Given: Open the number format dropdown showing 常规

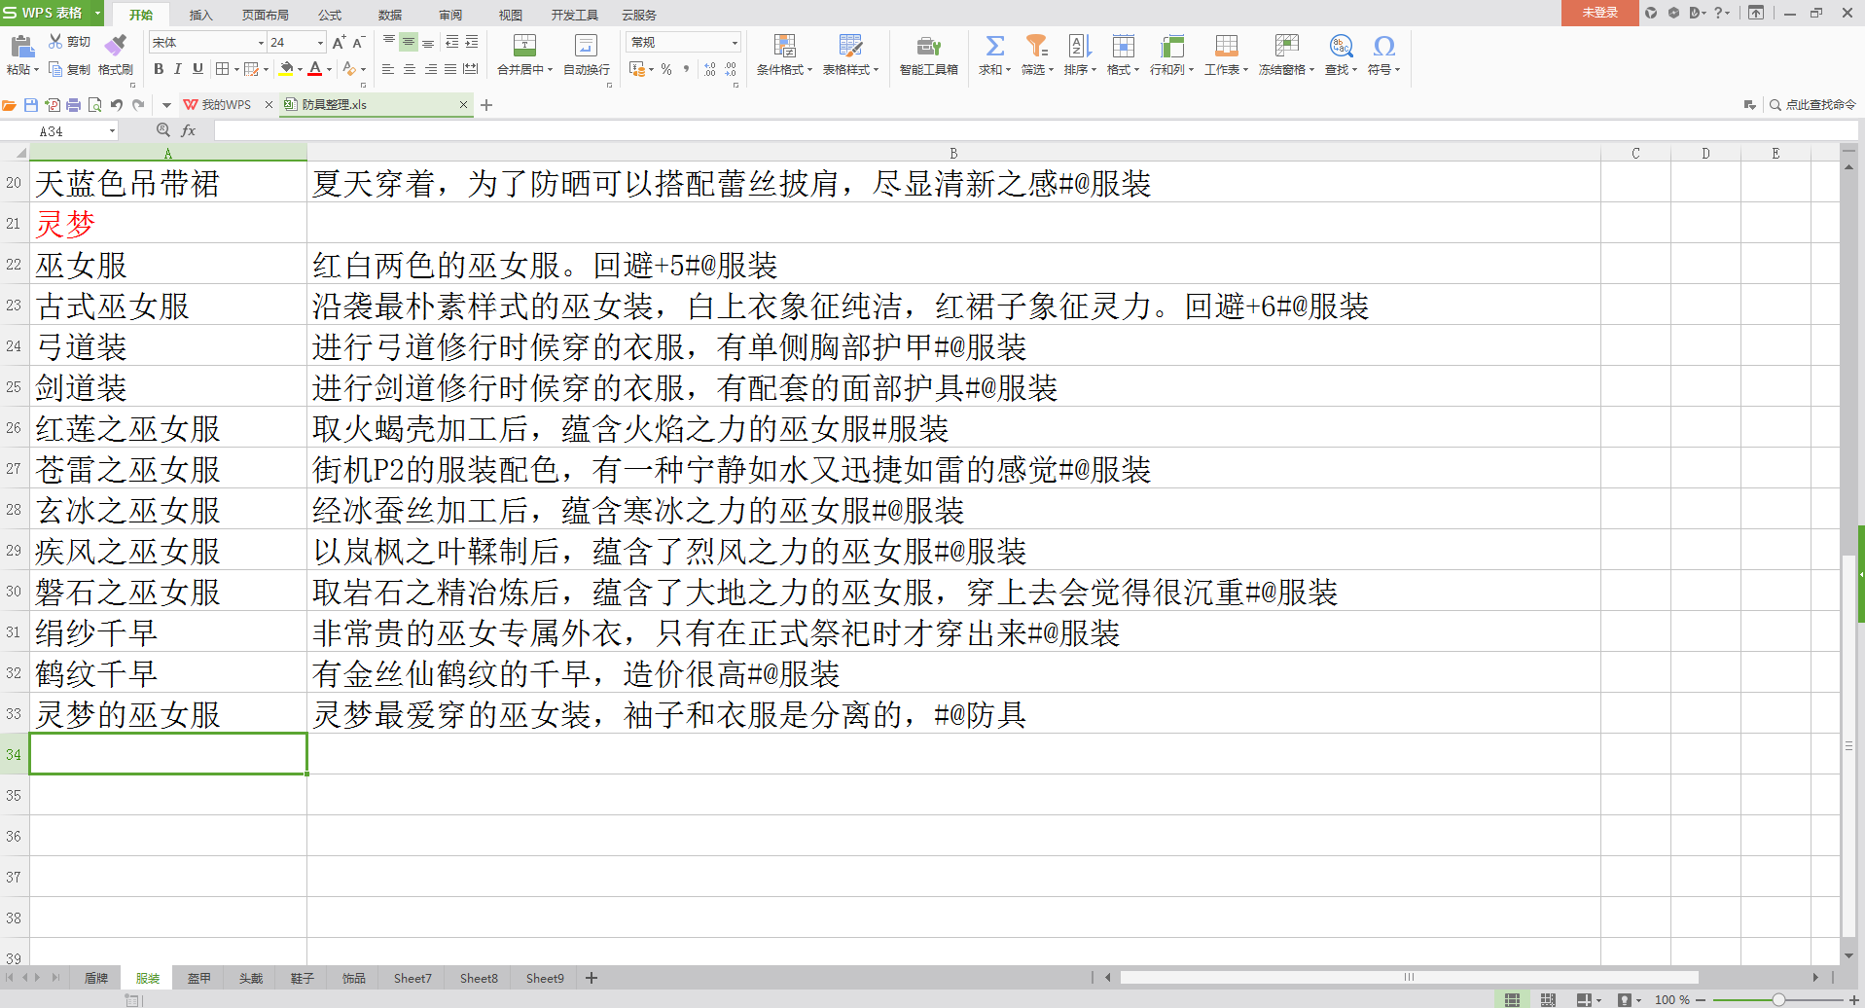Looking at the screenshot, I should click(x=735, y=43).
